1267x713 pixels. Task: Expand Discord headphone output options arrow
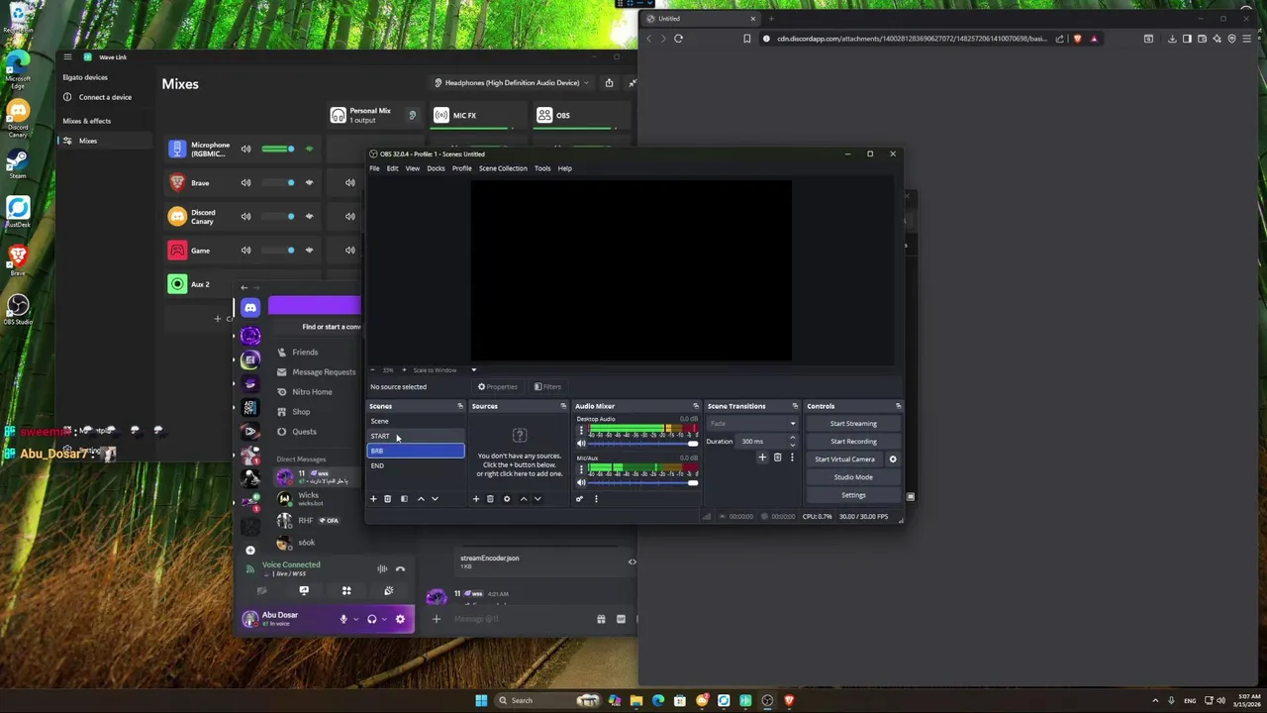(x=384, y=619)
